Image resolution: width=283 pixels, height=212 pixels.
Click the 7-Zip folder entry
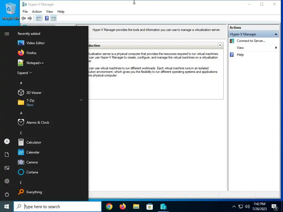(x=50, y=102)
